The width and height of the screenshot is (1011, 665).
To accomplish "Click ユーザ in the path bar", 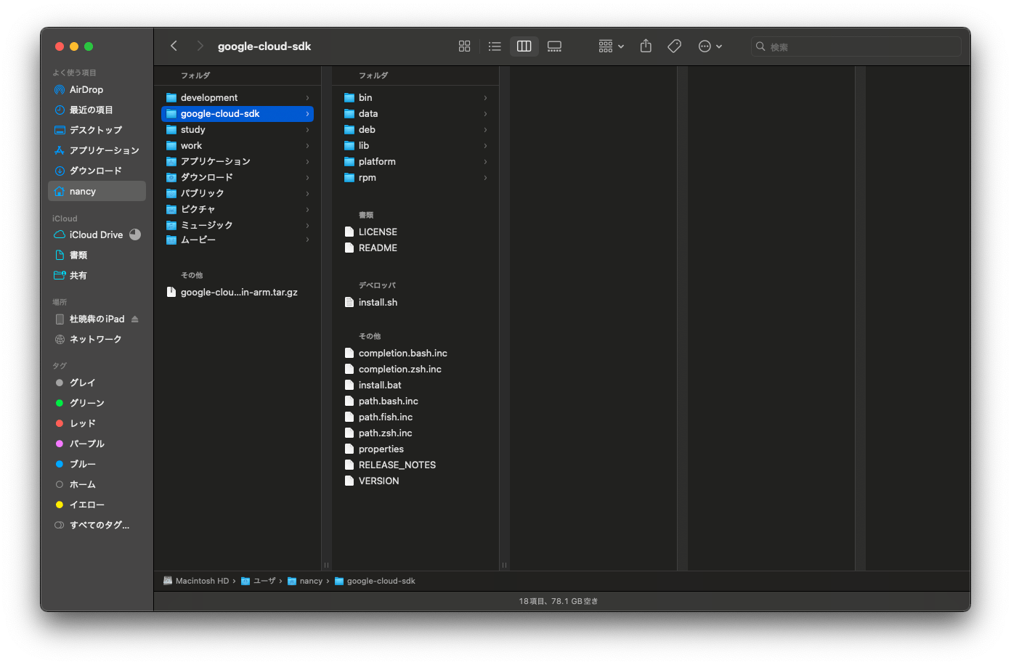I will 259,581.
